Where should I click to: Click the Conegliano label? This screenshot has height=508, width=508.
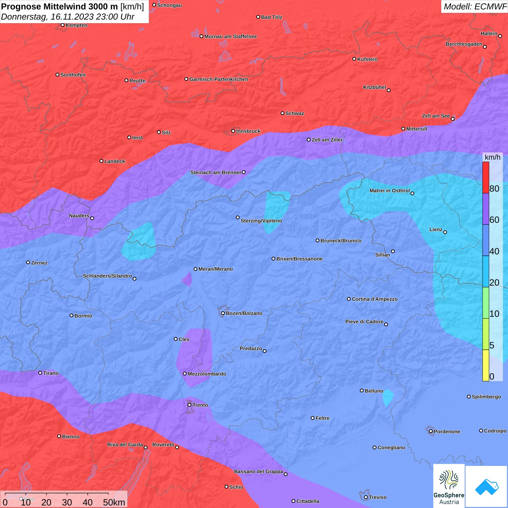click(x=391, y=447)
